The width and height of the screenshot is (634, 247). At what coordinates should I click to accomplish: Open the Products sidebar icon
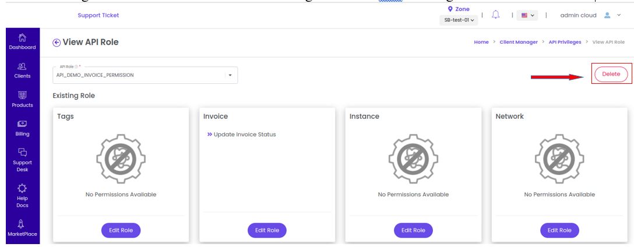pos(23,95)
